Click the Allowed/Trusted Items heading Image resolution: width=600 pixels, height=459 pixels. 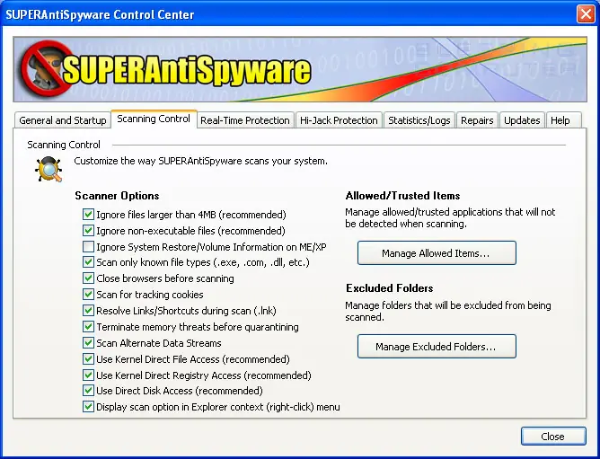click(x=402, y=196)
